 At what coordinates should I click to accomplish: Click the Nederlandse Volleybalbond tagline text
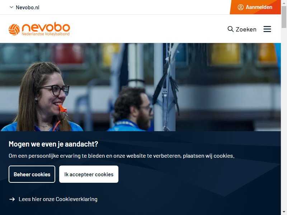(46, 34)
